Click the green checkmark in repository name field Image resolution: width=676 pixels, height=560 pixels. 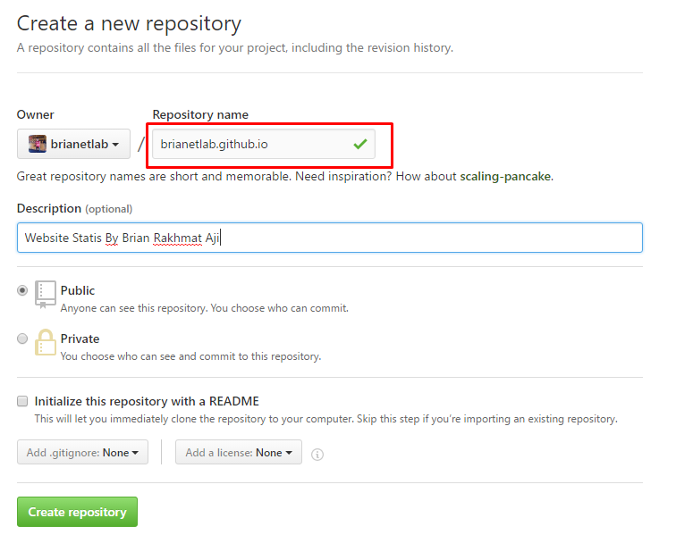pos(360,144)
